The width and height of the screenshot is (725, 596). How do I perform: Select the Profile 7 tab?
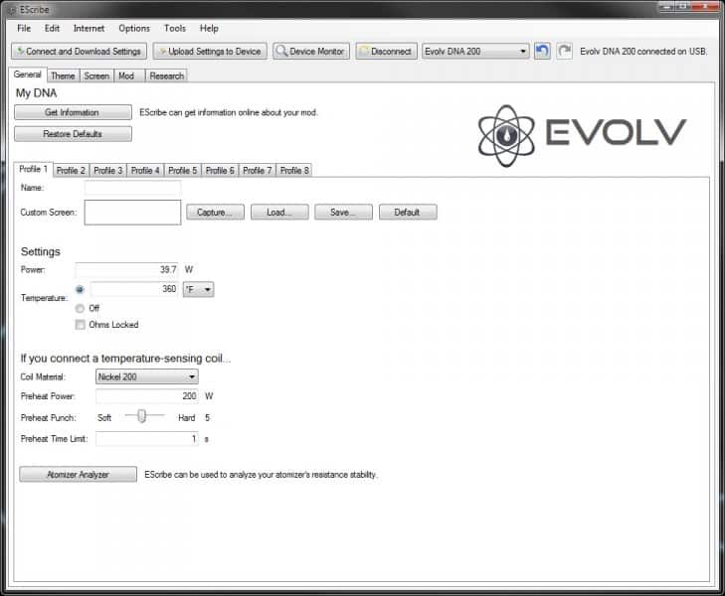(257, 170)
